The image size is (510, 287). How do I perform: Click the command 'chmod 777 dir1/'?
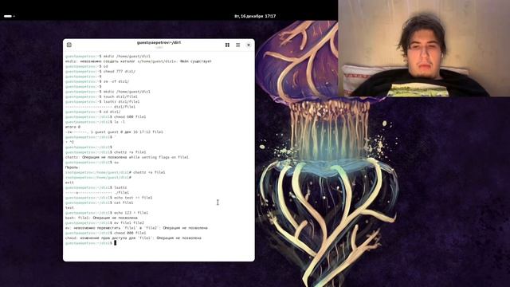tap(120, 71)
